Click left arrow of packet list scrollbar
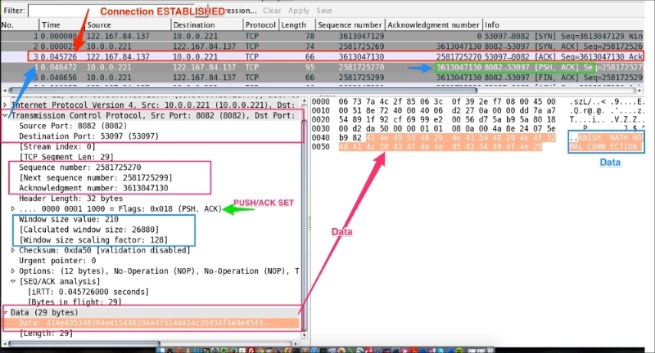655x353 pixels. pos(5,90)
